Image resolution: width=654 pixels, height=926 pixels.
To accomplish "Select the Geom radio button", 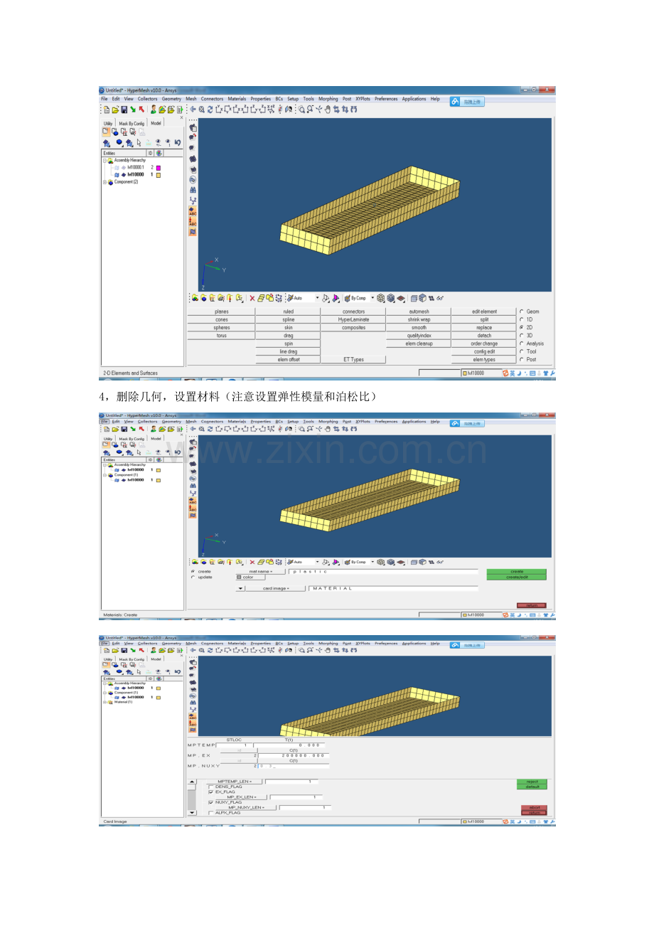I will pyautogui.click(x=522, y=312).
